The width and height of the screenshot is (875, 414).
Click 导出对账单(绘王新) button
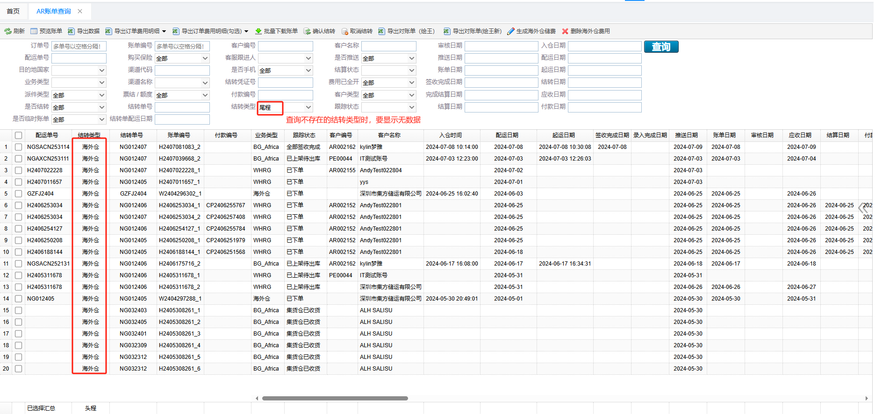click(473, 31)
